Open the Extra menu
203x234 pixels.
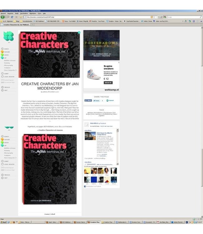[x=40, y=13]
